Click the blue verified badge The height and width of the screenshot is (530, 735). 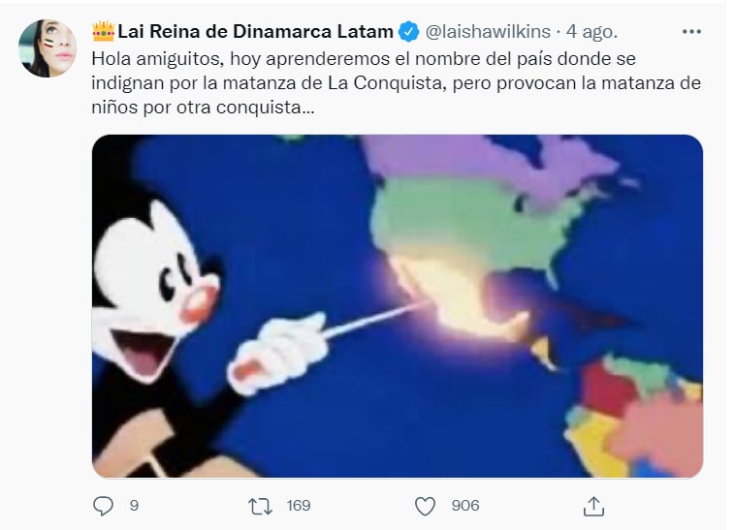(408, 32)
